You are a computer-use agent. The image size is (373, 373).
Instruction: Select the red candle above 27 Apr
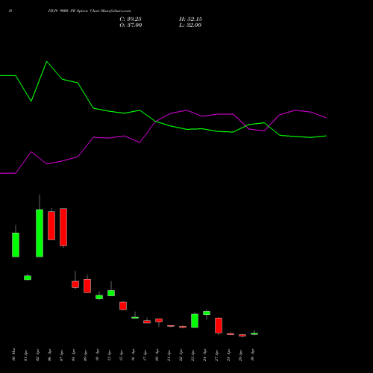click(219, 325)
